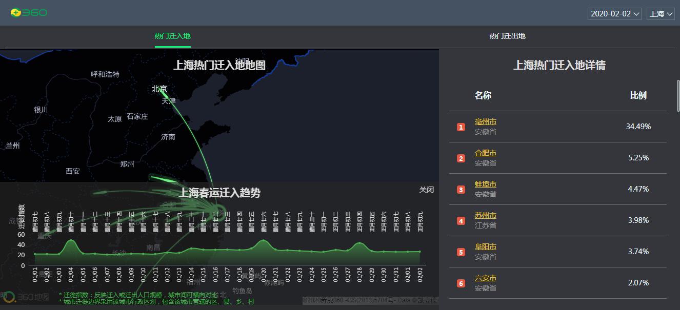Click the 济南 label on the map
Viewport: 680px width, 310px height.
(x=168, y=137)
